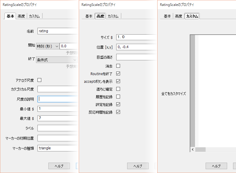Toggle the 反応時間を記録 checkbox
Screen dimensions: 236x173
(118, 112)
